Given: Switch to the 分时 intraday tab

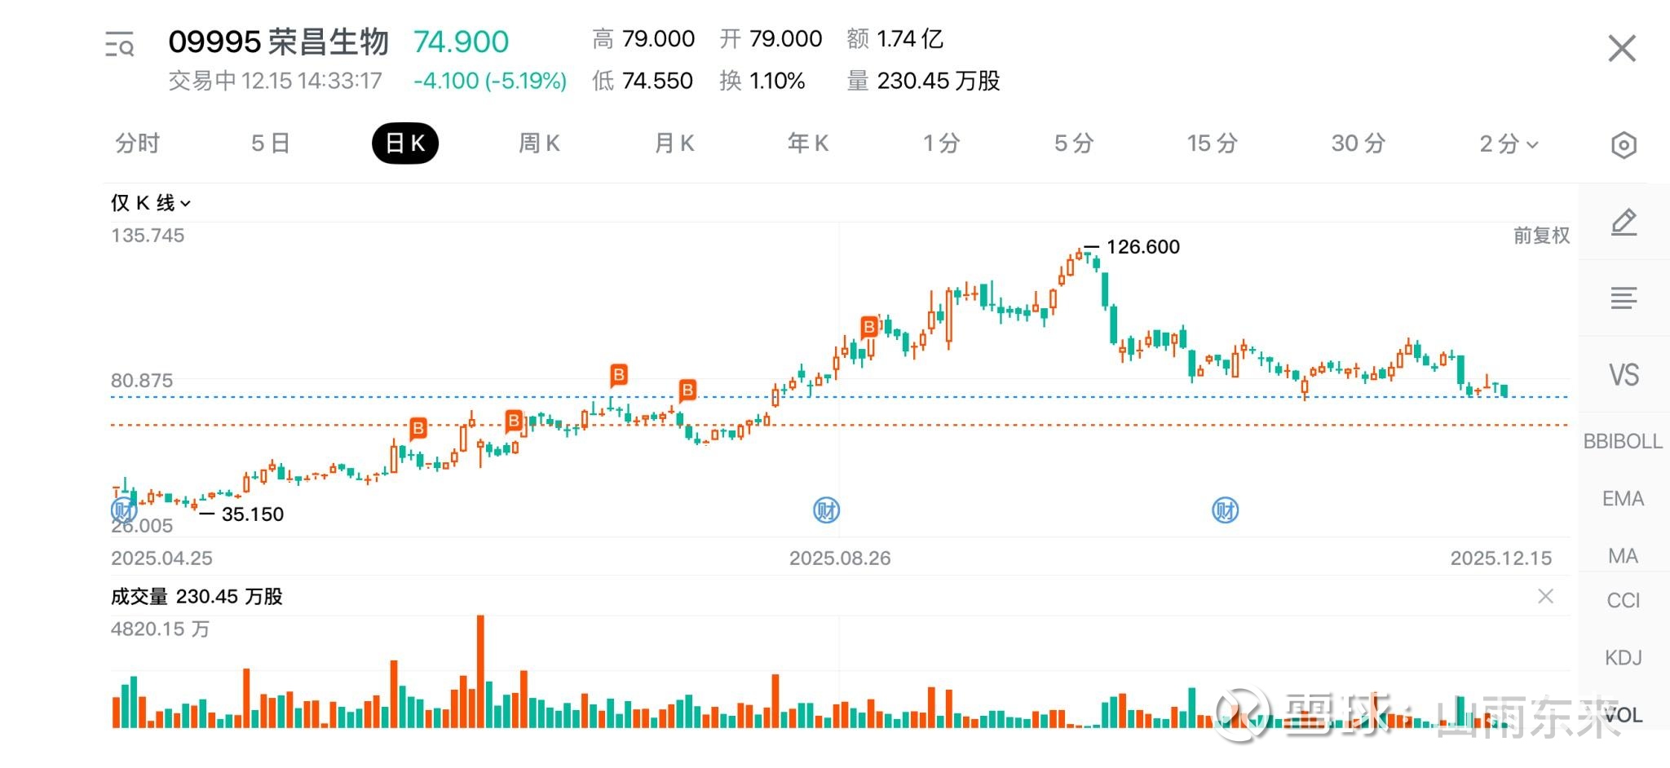Looking at the screenshot, I should [x=137, y=143].
